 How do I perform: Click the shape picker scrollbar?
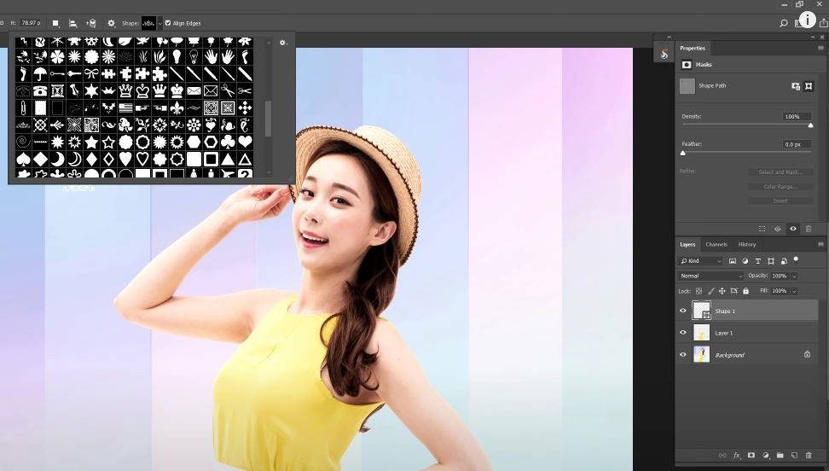[268, 119]
